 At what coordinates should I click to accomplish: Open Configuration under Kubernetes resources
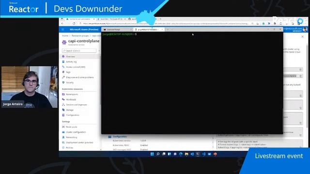tap(73, 115)
